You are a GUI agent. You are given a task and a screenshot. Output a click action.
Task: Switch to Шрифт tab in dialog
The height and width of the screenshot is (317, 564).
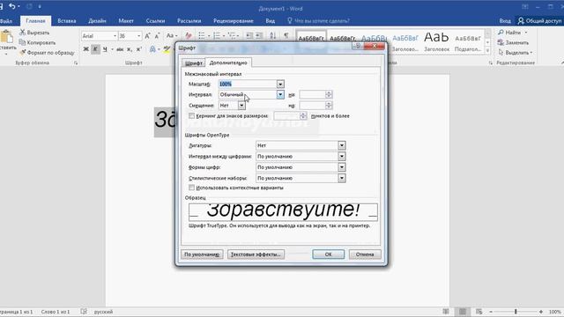click(x=194, y=63)
